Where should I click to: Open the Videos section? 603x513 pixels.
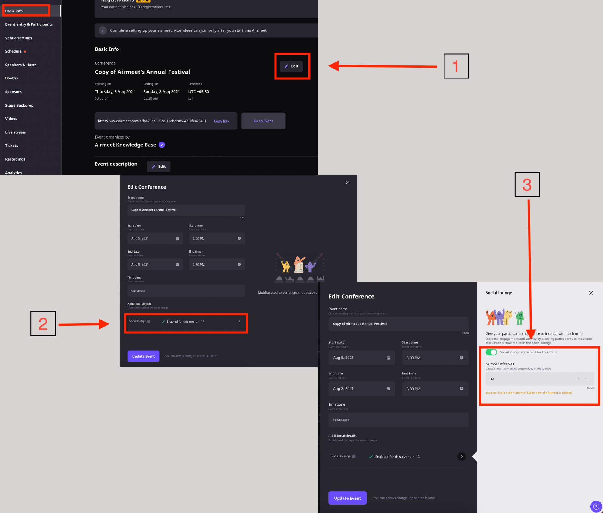point(11,119)
